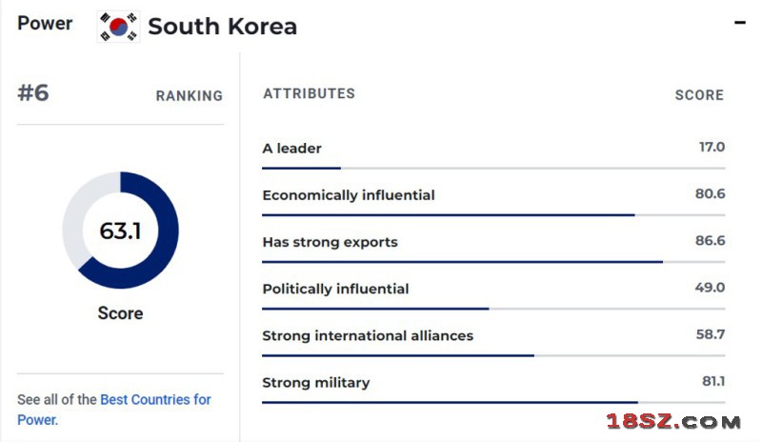Click the ATTRIBUTES column header
This screenshot has height=442, width=762.
click(x=309, y=93)
